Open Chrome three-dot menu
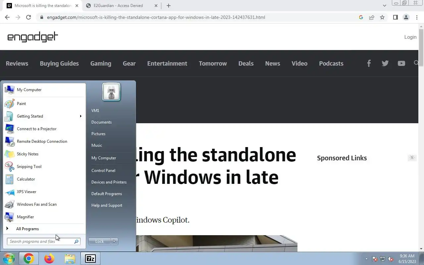Image resolution: width=424 pixels, height=265 pixels. pos(417,17)
